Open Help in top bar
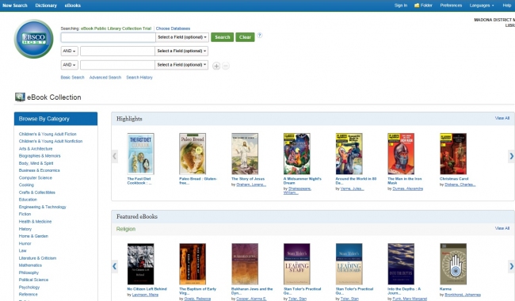Viewport: 515px width, 301px height. (x=507, y=6)
